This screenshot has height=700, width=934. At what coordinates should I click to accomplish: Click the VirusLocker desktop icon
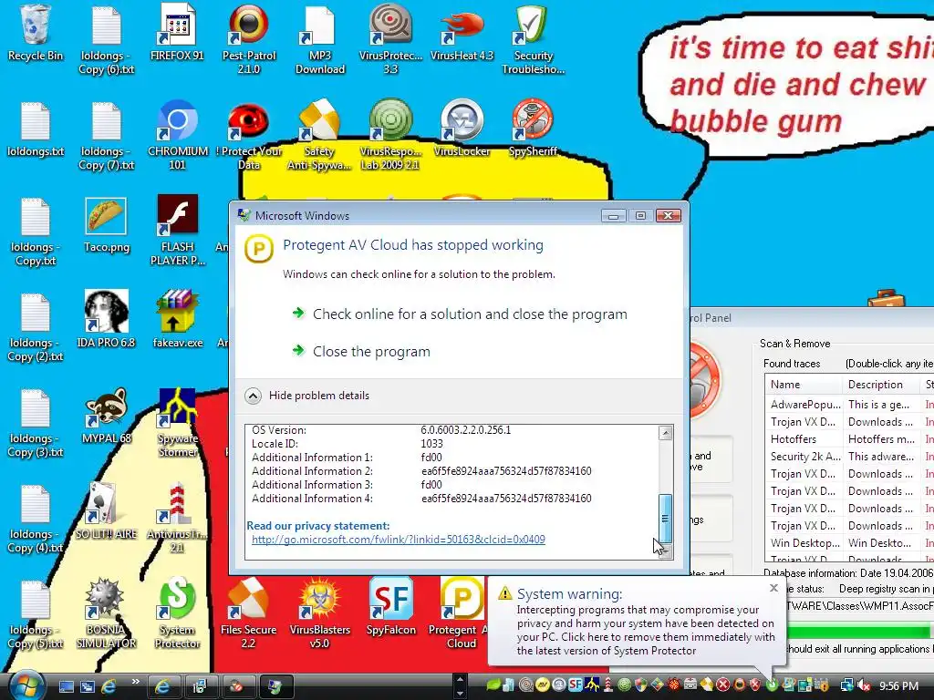(462, 129)
